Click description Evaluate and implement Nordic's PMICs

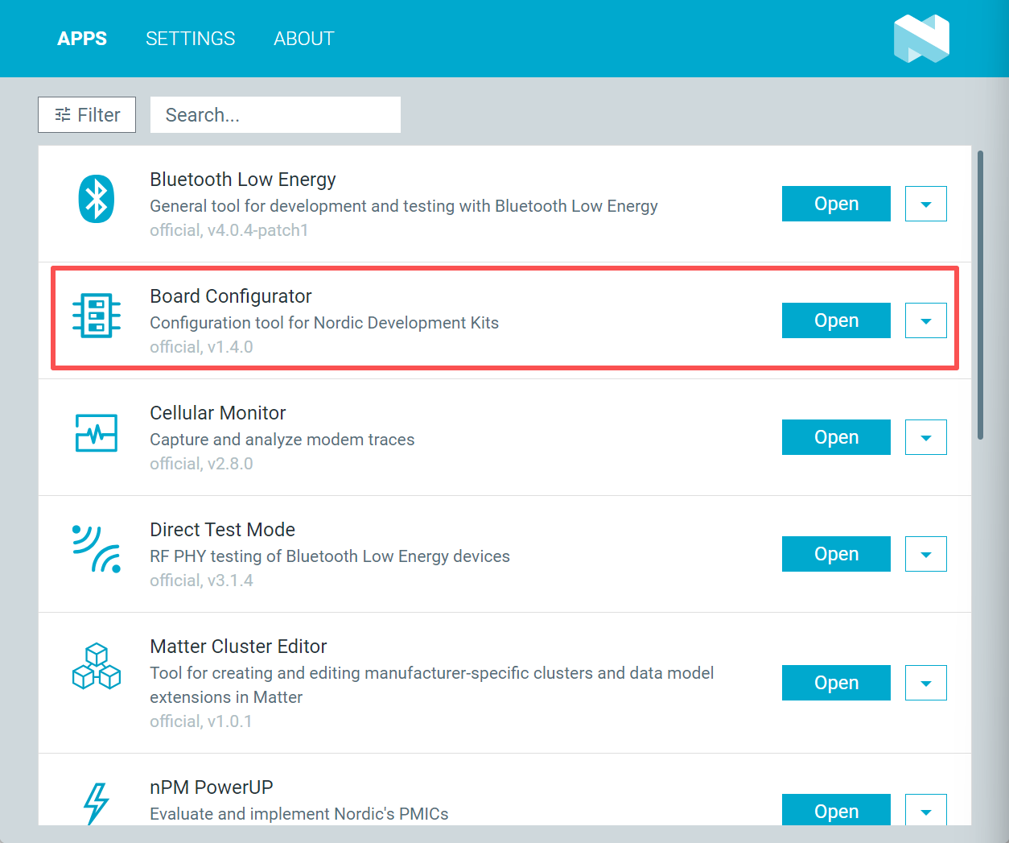[299, 814]
